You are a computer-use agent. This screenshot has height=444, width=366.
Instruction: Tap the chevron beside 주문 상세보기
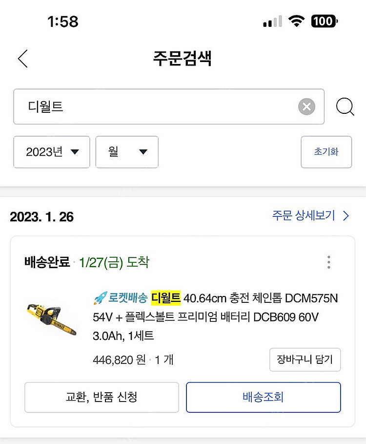pos(346,216)
